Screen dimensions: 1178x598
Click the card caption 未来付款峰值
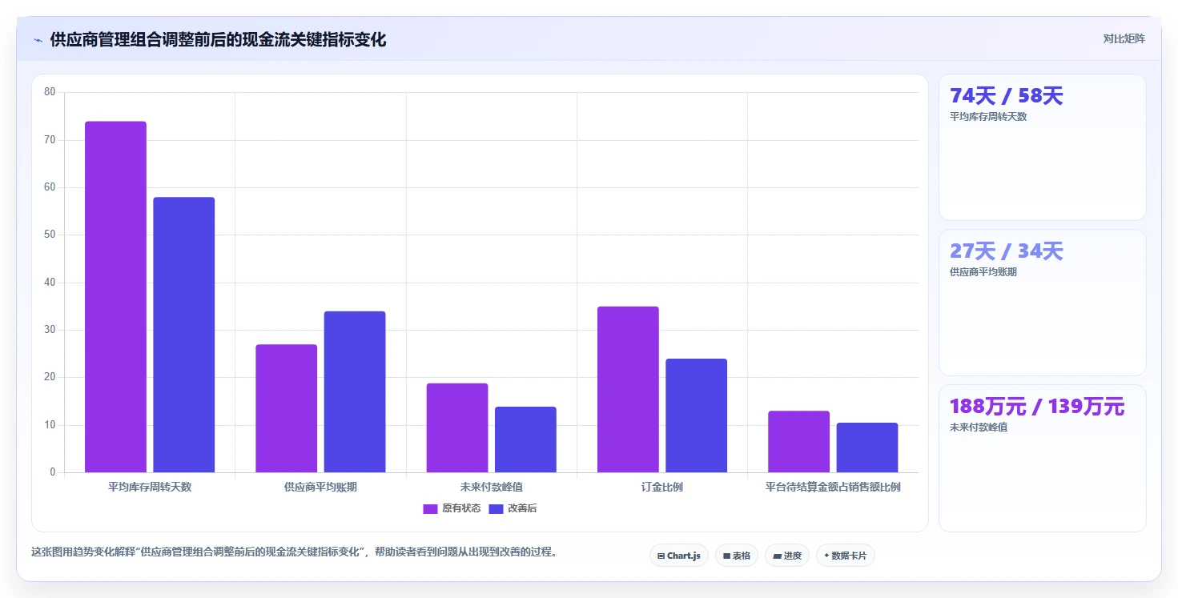(x=979, y=427)
